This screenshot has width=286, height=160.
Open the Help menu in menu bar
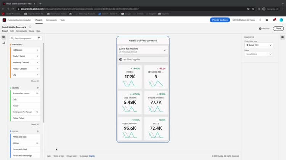(38, 31)
